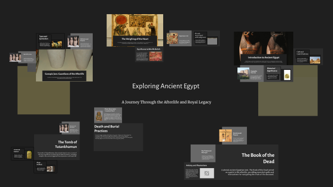Click the gray placeholder image in Rituals subtopic
This screenshot has width=333, height=187.
pyautogui.click(x=212, y=41)
